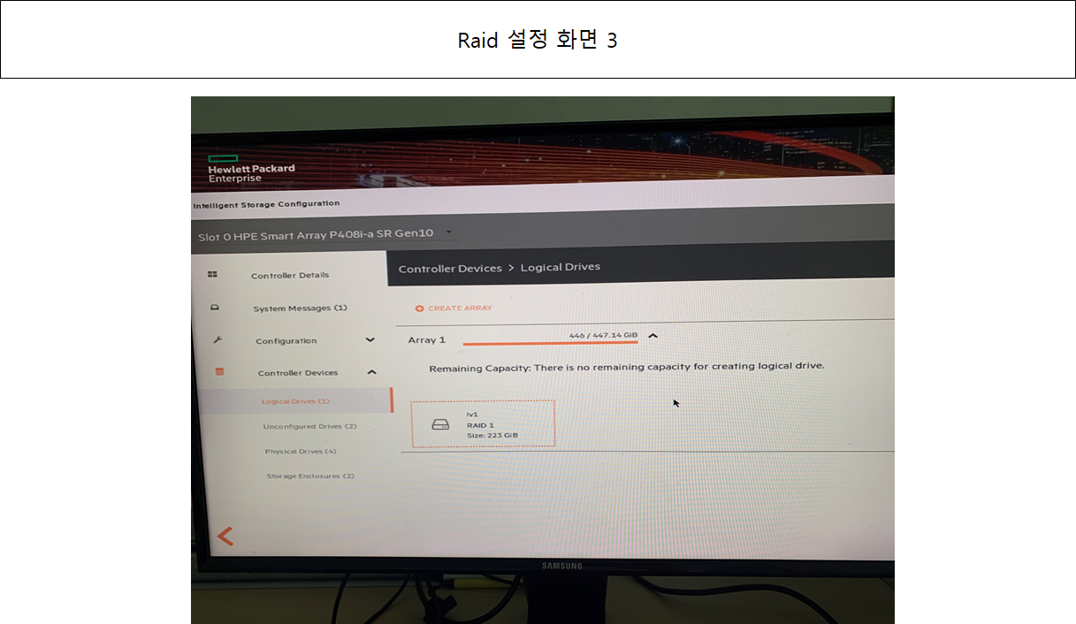Open Controller Details grid icon
1076x624 pixels.
(212, 274)
